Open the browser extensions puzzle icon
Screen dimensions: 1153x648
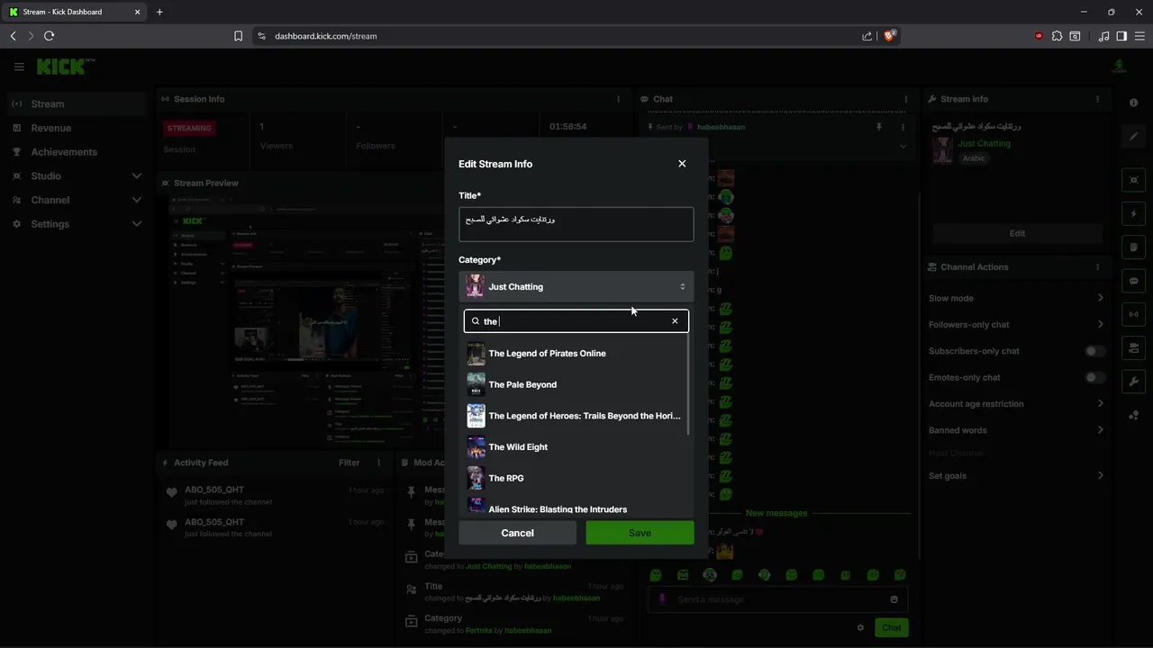1058,36
